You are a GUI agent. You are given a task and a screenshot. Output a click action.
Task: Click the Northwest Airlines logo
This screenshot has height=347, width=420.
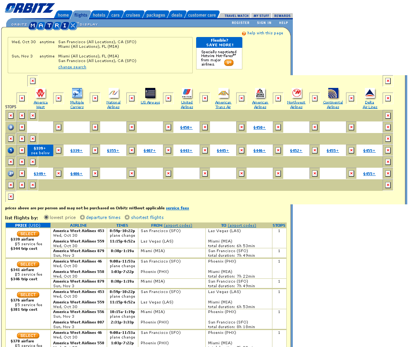297,93
